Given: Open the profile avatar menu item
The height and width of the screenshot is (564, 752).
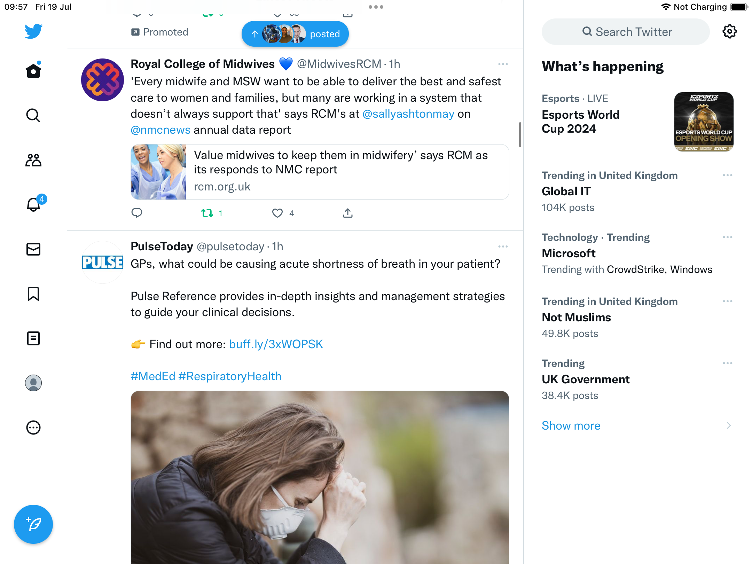Looking at the screenshot, I should click(x=33, y=383).
